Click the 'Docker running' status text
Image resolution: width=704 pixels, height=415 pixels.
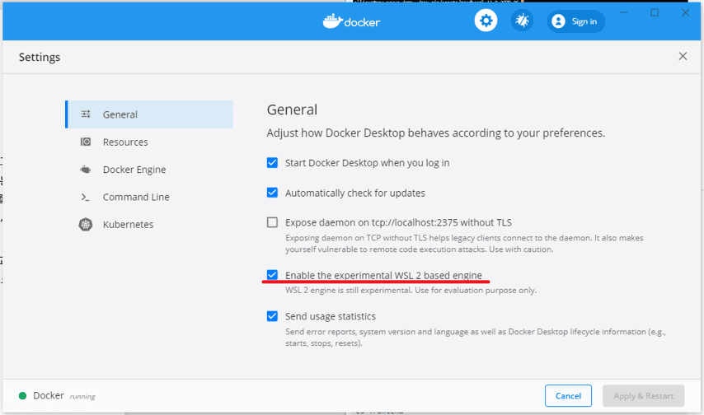(64, 396)
